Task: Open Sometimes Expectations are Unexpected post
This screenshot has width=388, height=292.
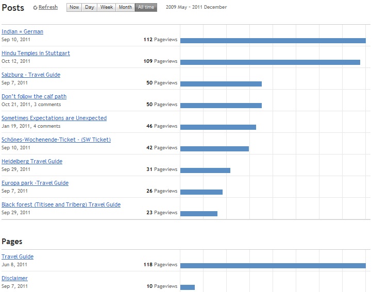Action: click(54, 118)
